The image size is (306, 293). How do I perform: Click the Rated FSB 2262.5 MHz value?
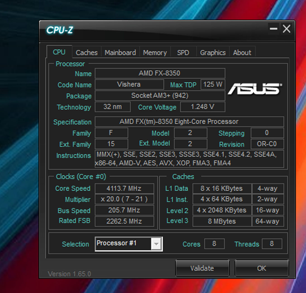coord(124,221)
